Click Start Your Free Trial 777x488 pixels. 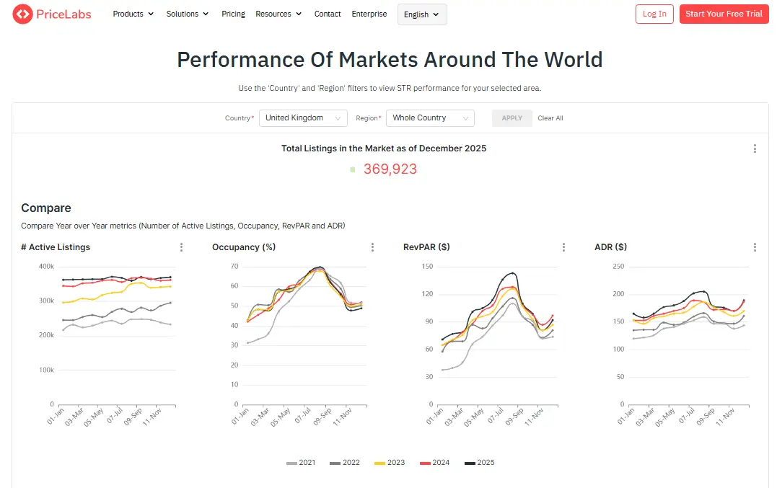pos(724,14)
